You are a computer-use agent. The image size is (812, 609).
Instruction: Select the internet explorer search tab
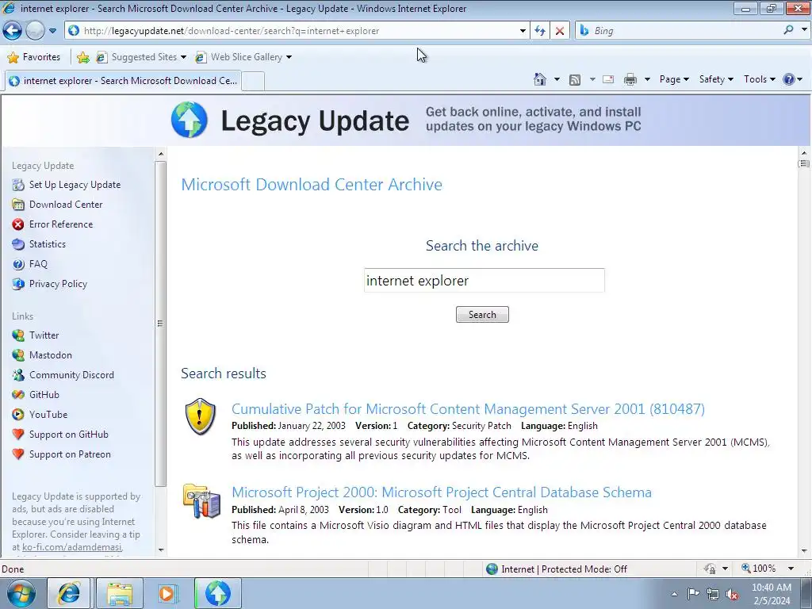123,81
